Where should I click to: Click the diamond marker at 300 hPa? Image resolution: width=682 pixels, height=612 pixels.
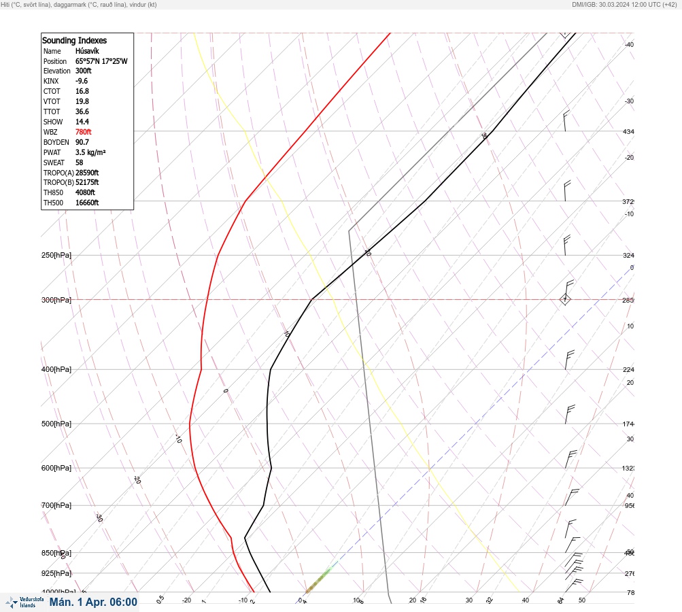(565, 299)
